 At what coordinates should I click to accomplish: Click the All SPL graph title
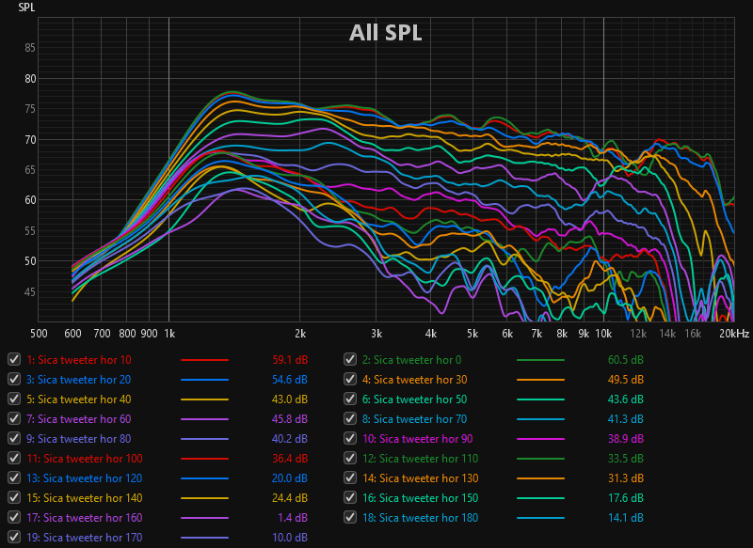point(386,33)
